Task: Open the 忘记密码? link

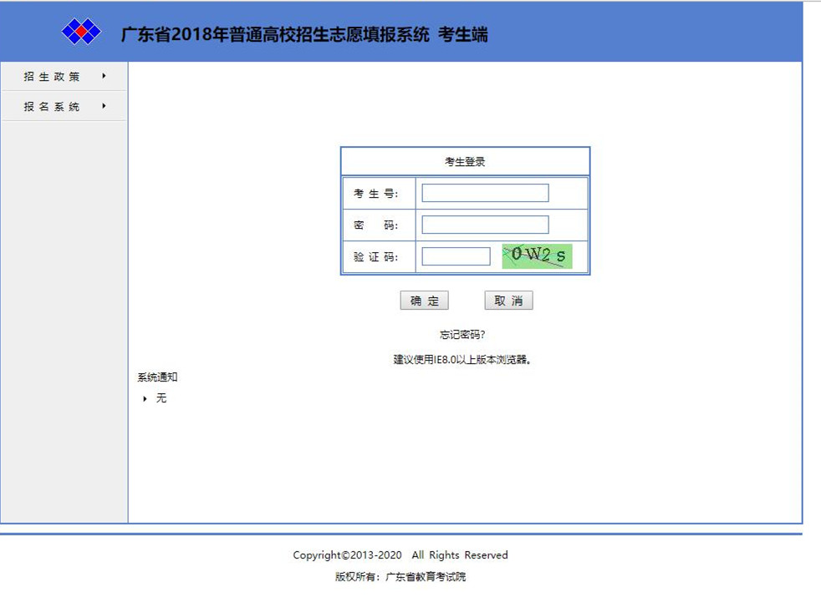Action: 462,335
